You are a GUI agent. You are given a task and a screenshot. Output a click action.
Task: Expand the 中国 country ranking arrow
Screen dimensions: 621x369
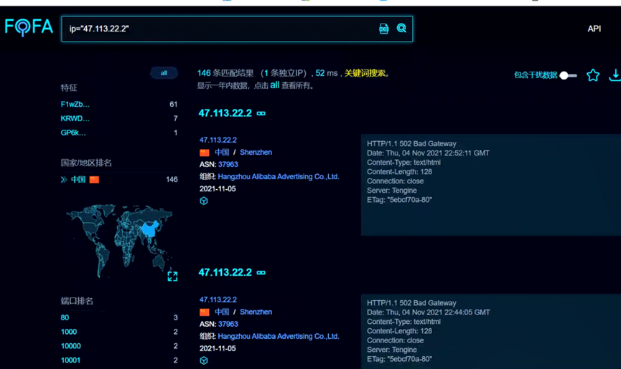click(x=64, y=180)
